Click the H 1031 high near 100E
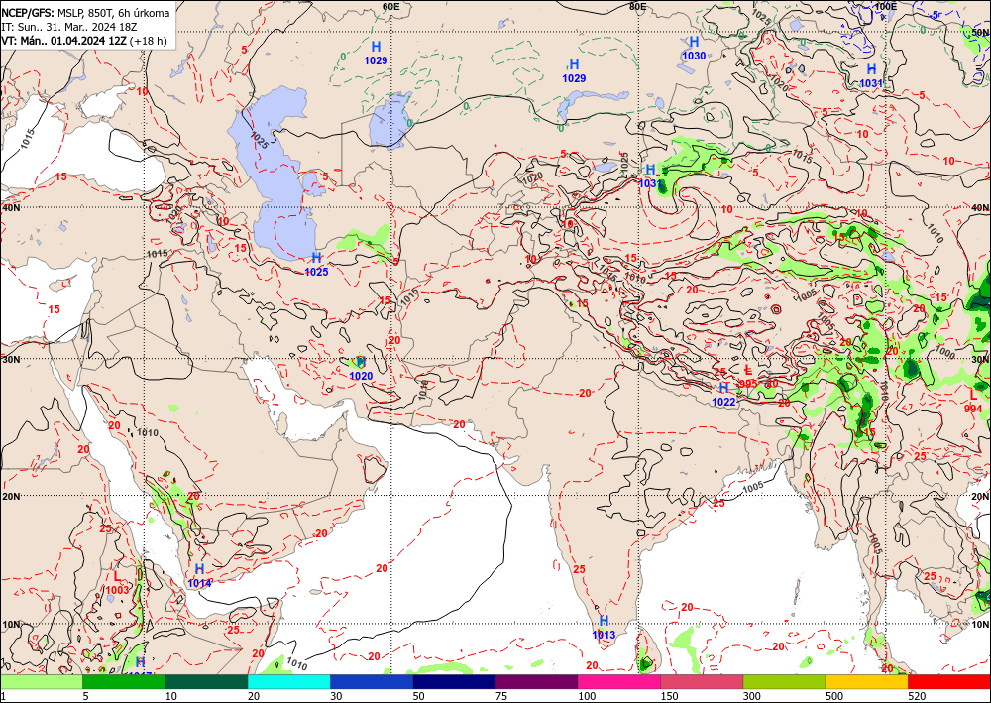The image size is (991, 703). tap(871, 76)
